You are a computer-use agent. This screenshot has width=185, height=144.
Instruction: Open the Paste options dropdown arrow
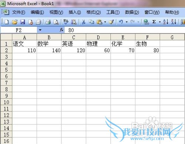coord(105,22)
